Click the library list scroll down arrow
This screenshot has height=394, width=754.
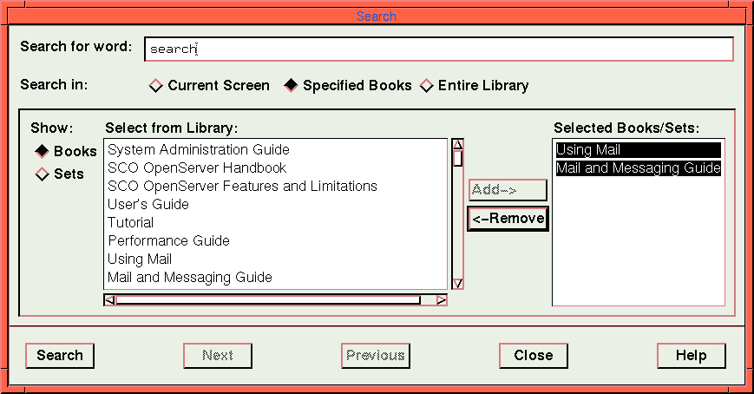click(x=458, y=283)
